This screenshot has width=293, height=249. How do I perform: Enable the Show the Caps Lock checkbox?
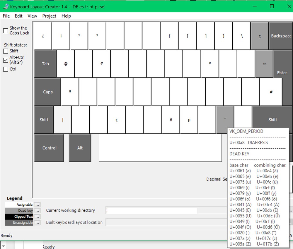6,31
